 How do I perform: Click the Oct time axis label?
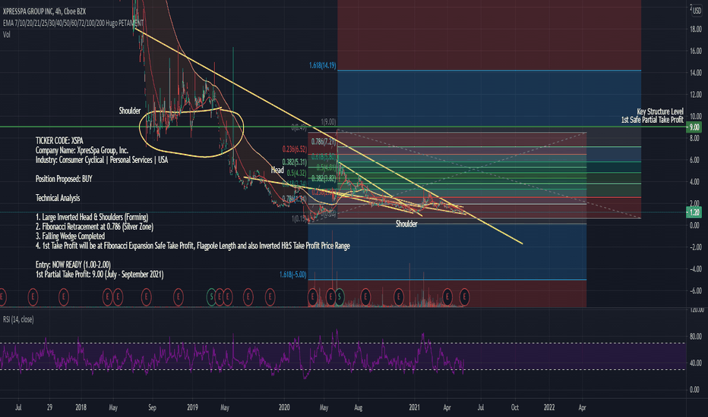click(515, 407)
